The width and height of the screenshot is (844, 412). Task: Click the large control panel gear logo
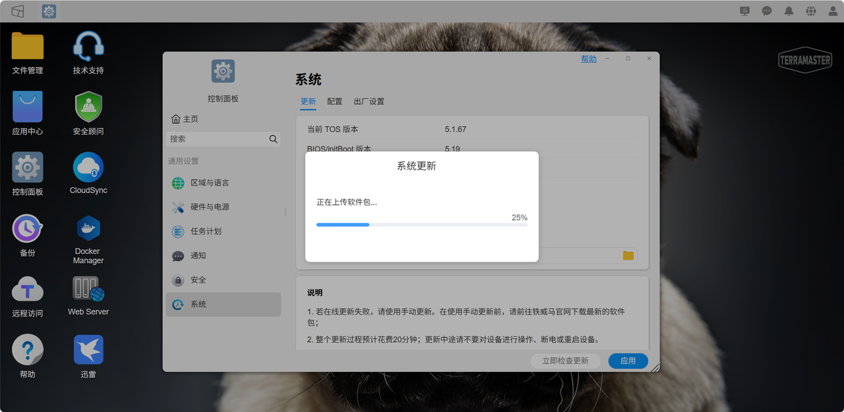223,71
